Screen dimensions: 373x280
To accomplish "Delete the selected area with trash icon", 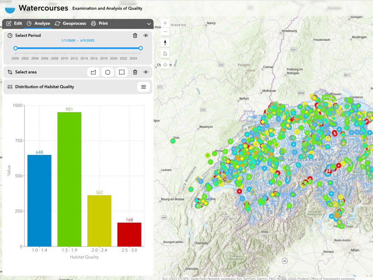I will point(135,72).
